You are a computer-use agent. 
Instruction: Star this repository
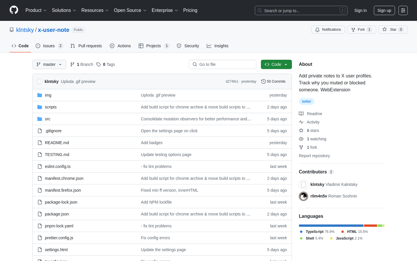pos(393,30)
